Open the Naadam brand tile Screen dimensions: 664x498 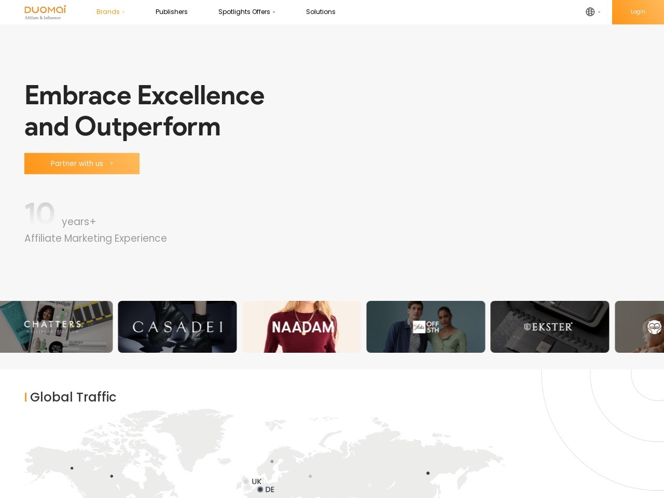301,327
